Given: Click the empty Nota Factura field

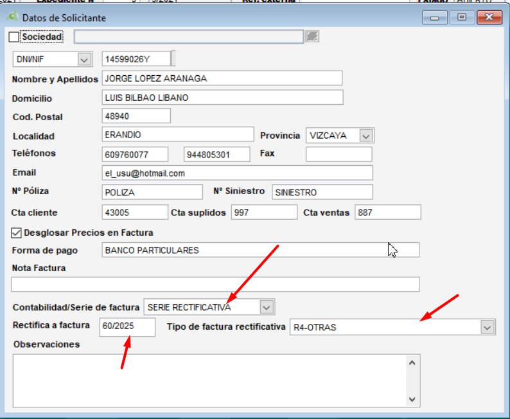Looking at the screenshot, I should (215, 284).
